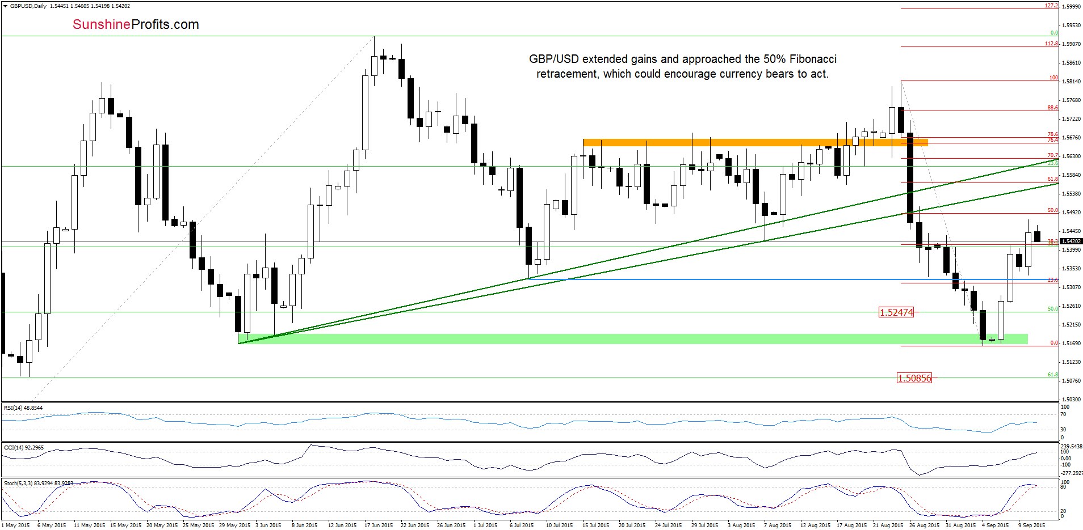Click the red 0.0 Fibonacci level label

(x=1053, y=343)
